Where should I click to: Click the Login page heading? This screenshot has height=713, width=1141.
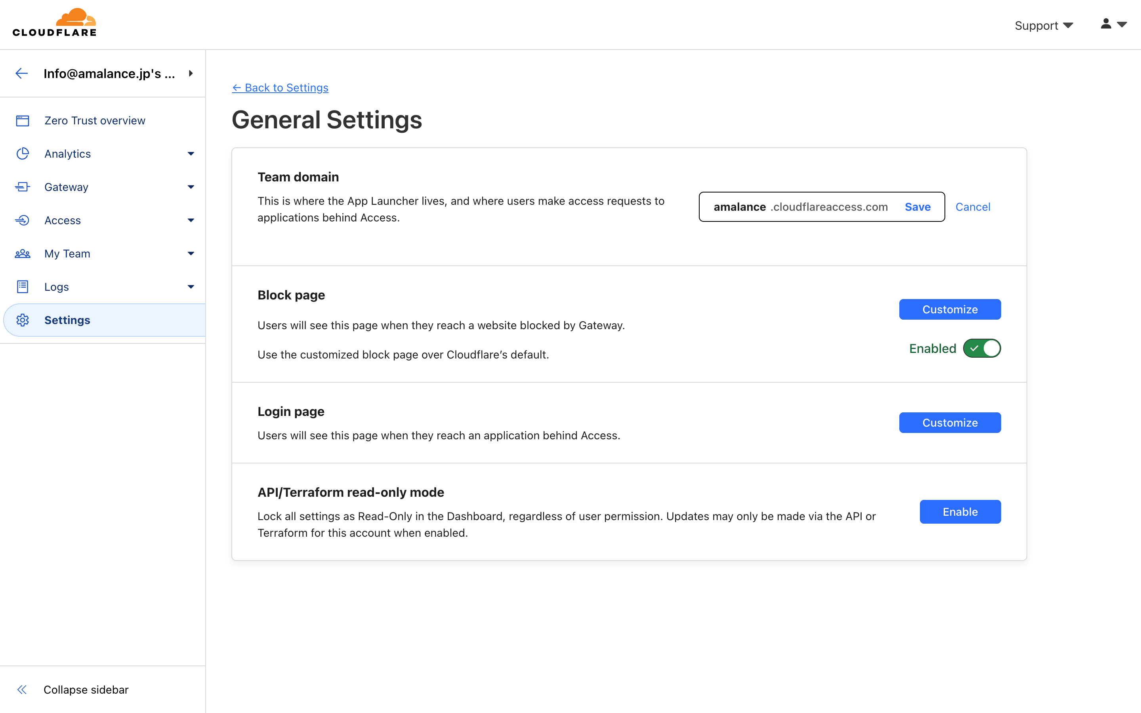click(x=290, y=412)
